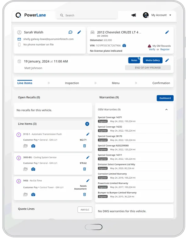
Task: Select Emission Select Component Ltd Wty
Action: click(134, 166)
